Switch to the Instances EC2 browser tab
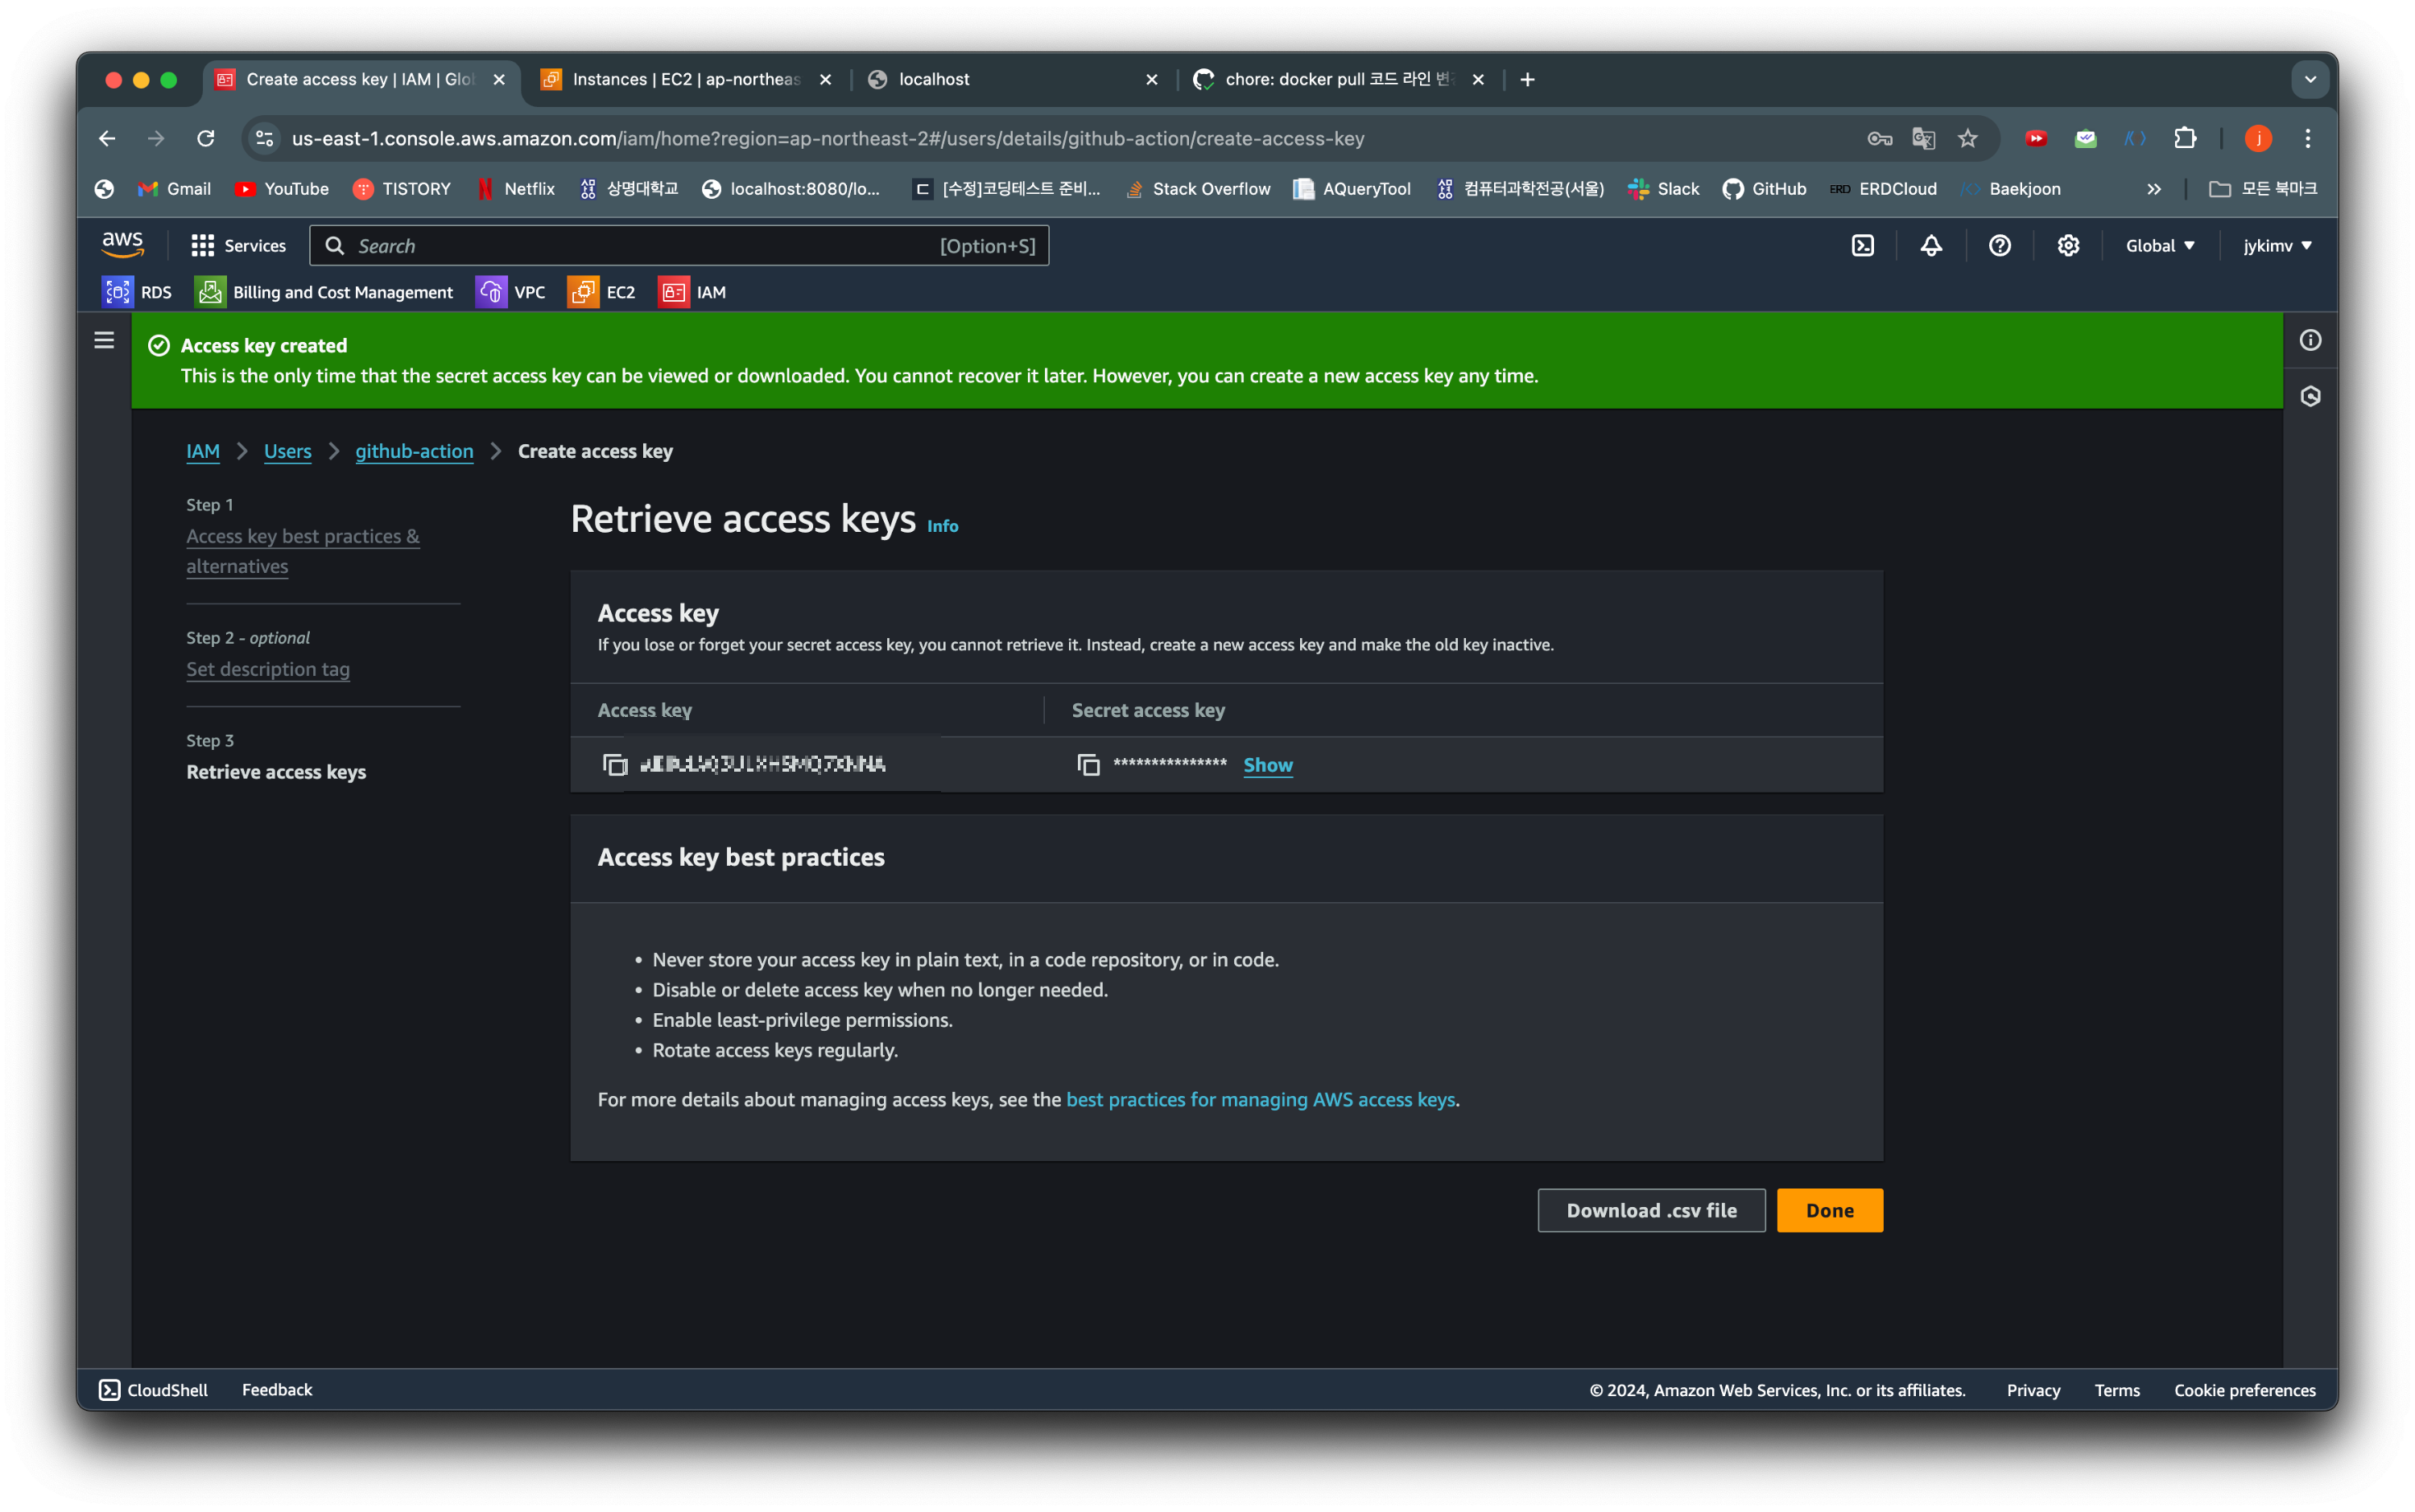Image resolution: width=2415 pixels, height=1512 pixels. (685, 80)
